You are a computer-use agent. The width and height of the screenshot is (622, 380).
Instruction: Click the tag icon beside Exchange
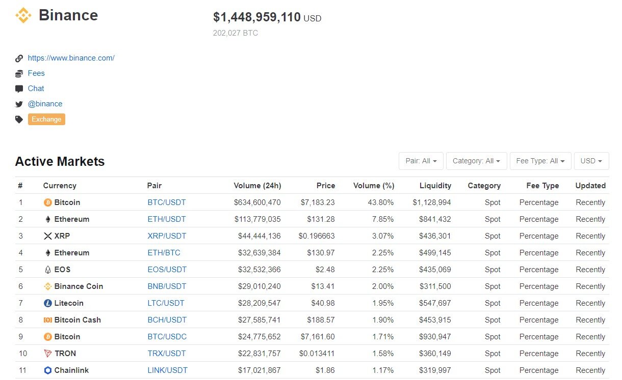pyautogui.click(x=19, y=120)
